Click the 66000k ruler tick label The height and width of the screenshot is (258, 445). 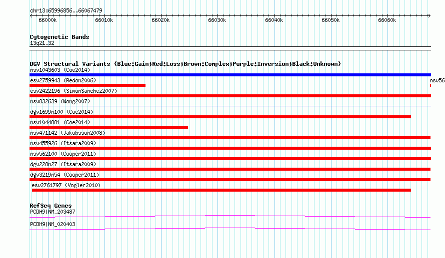click(47, 20)
